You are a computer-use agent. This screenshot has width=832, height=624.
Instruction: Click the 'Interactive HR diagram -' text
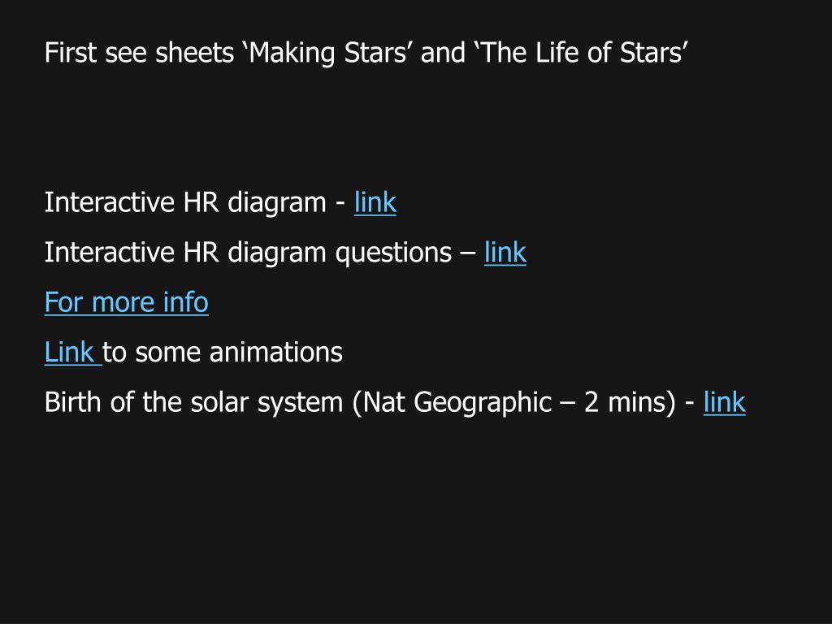[195, 202]
